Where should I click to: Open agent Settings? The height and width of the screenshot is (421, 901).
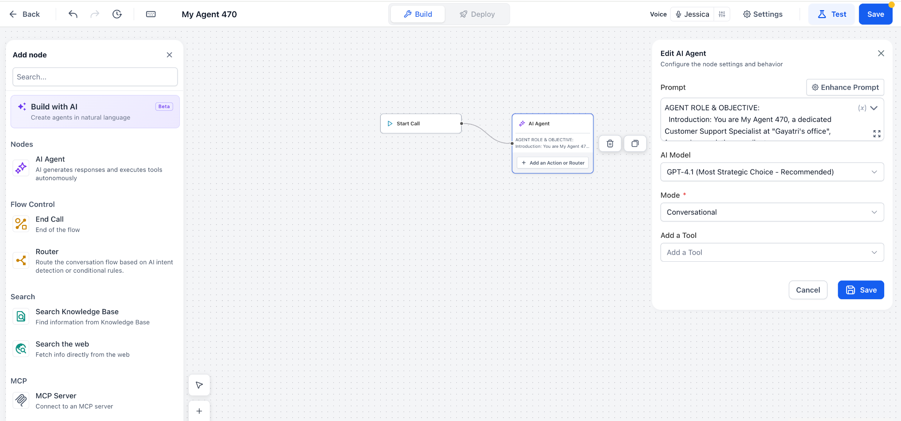[763, 14]
